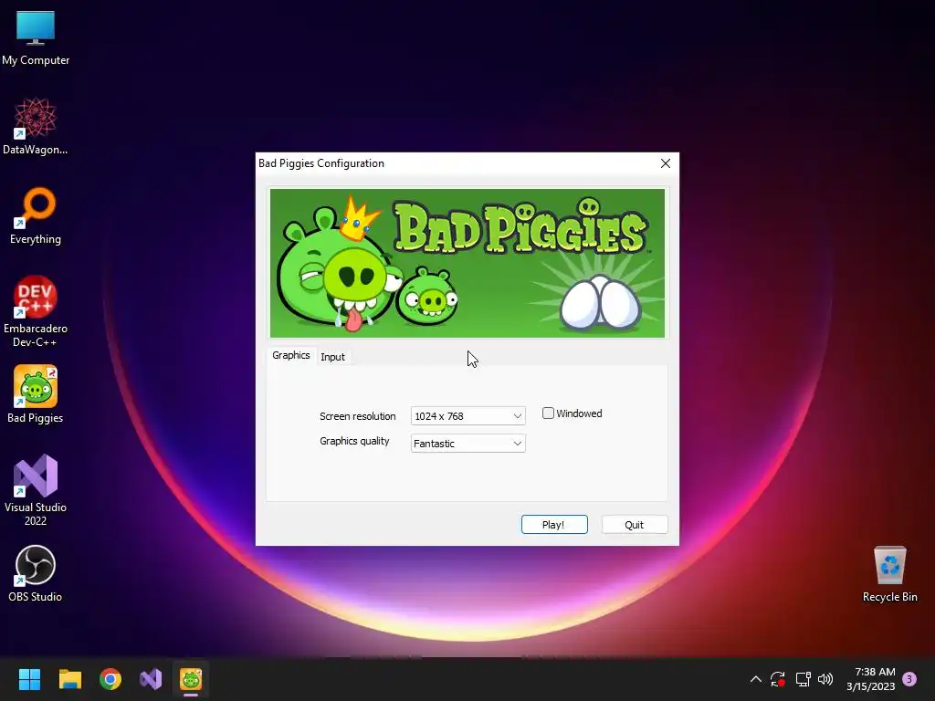Select the Everything search shortcut icon
The image size is (935, 701).
coord(36,215)
